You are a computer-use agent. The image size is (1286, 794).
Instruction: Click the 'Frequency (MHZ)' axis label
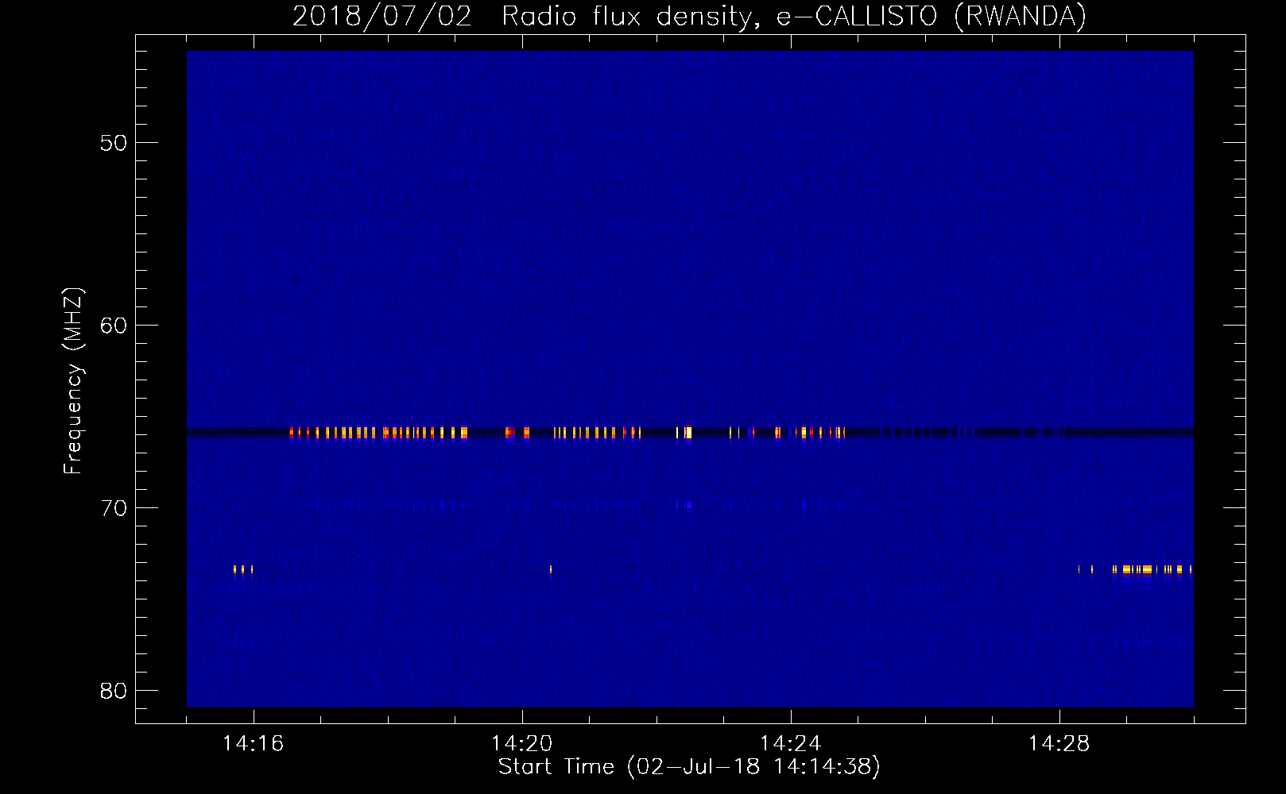pos(73,381)
